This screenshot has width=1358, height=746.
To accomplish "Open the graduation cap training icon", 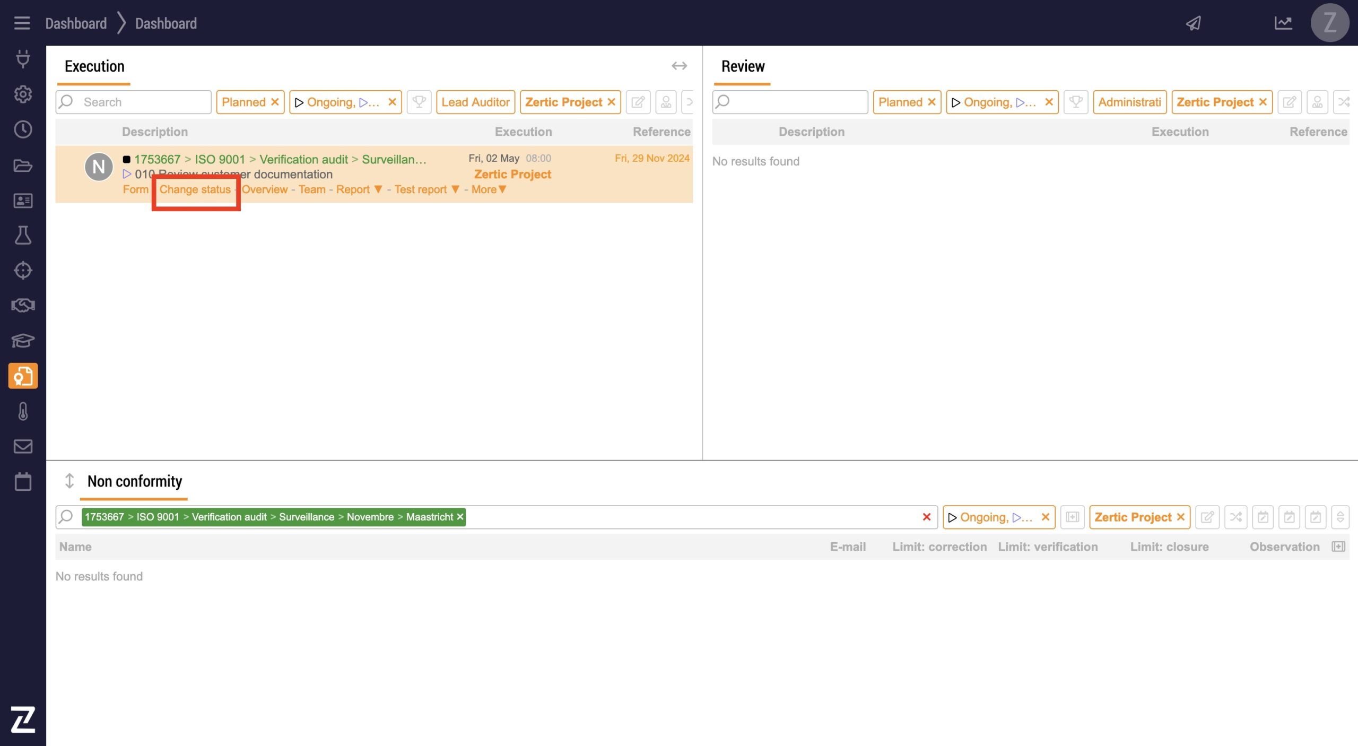I will (x=23, y=341).
